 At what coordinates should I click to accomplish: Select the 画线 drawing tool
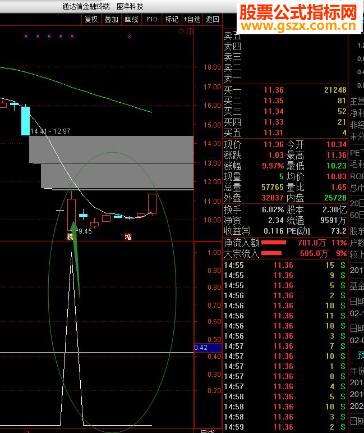(x=132, y=19)
